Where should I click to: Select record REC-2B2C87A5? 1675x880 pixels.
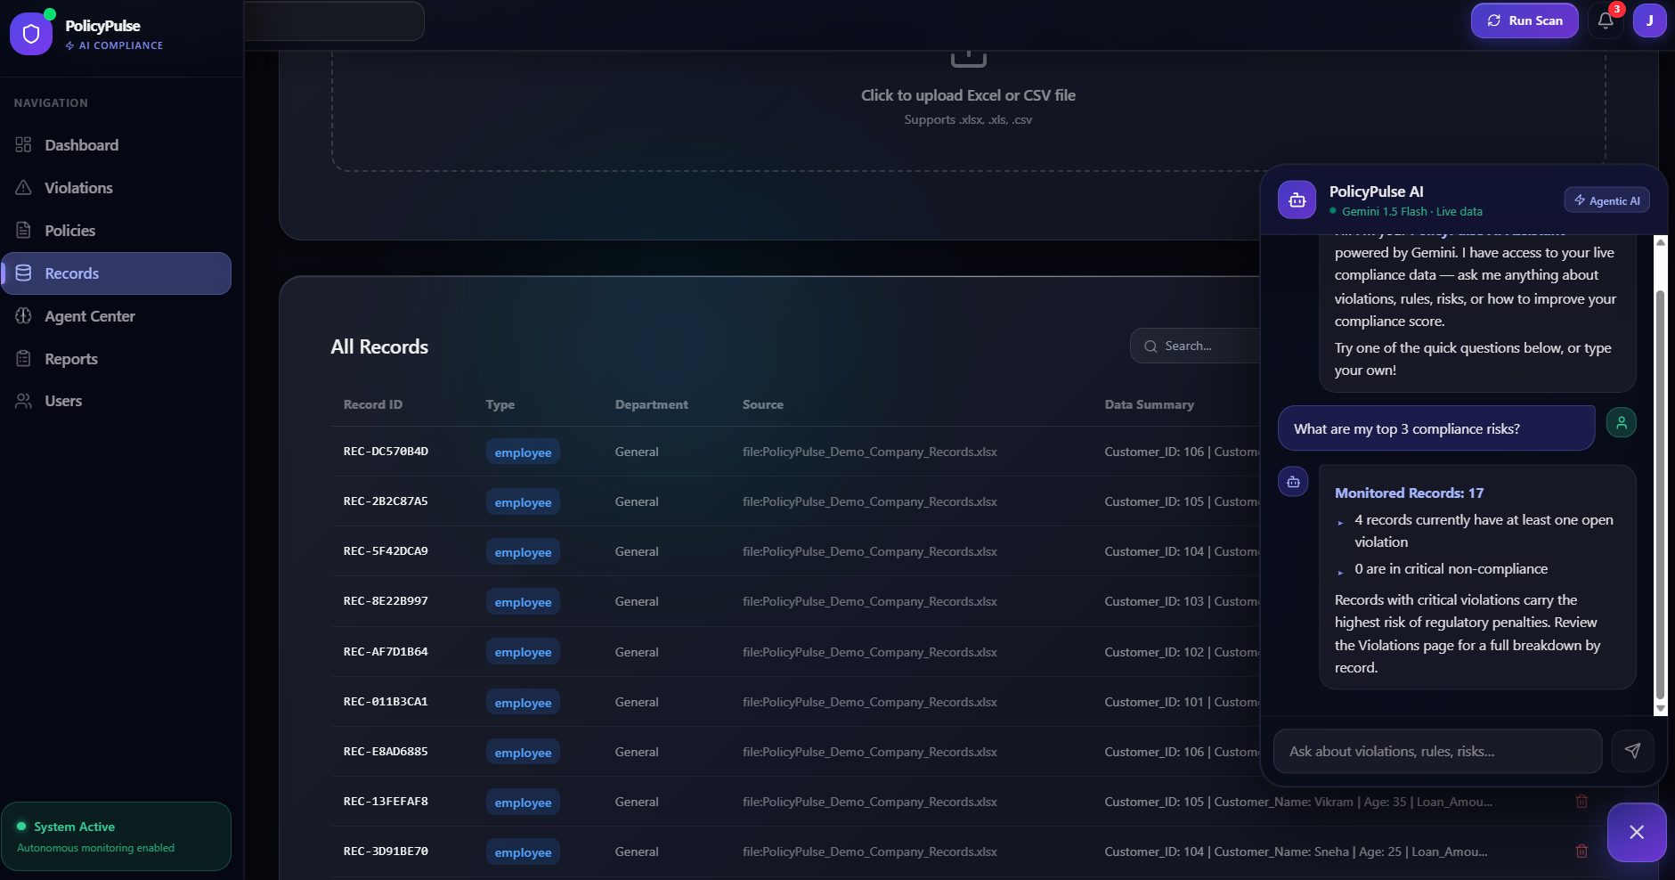(386, 501)
